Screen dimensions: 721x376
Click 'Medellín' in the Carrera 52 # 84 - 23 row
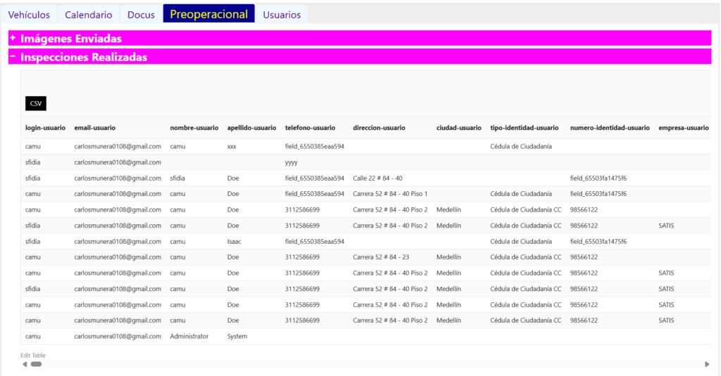(449, 257)
